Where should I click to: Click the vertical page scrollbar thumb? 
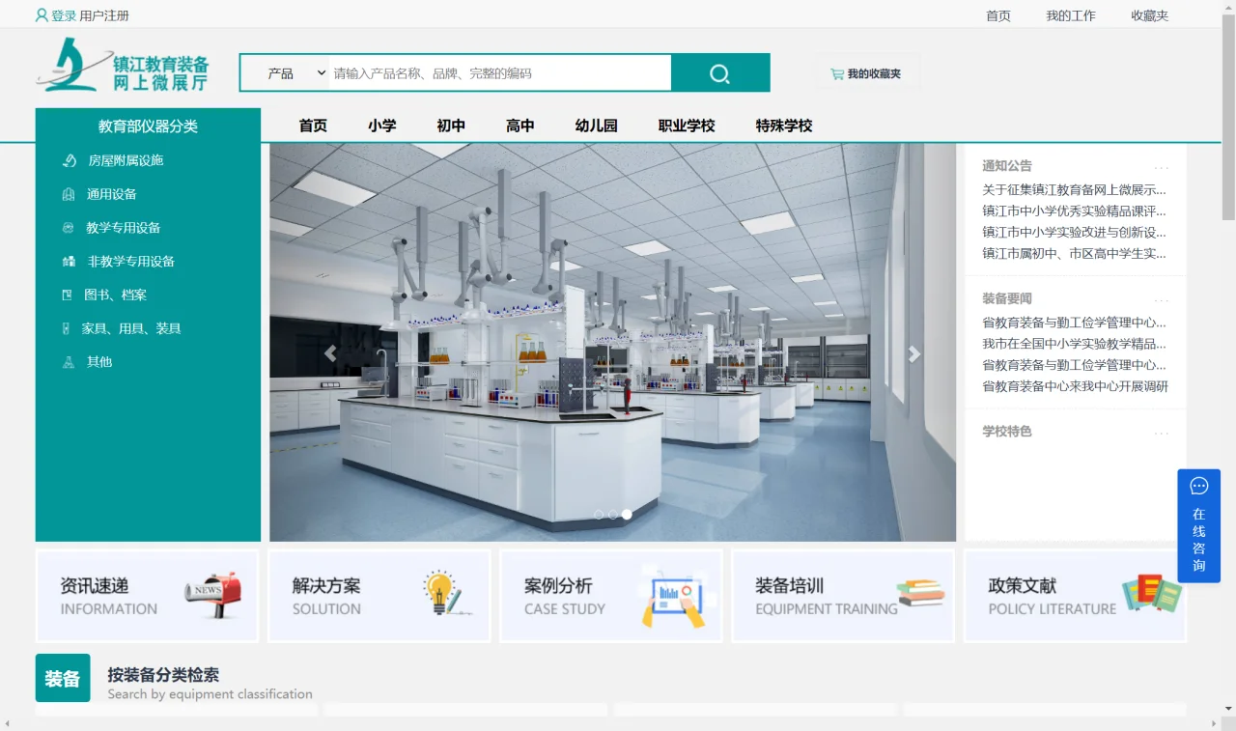click(x=1228, y=116)
